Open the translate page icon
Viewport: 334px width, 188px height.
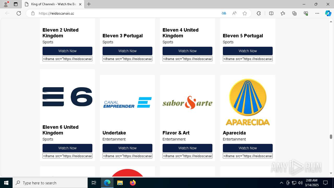pos(224,13)
